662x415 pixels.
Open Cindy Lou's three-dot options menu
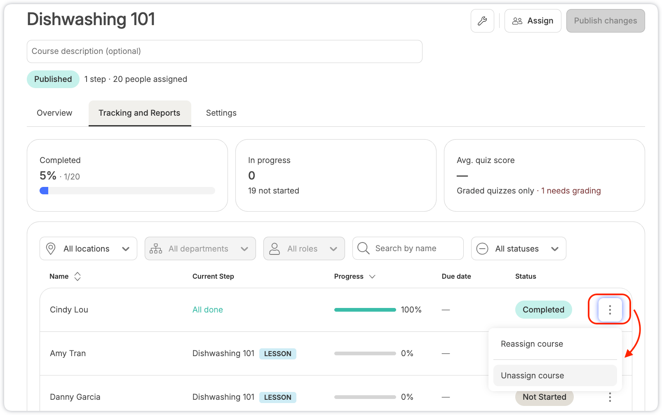click(610, 310)
